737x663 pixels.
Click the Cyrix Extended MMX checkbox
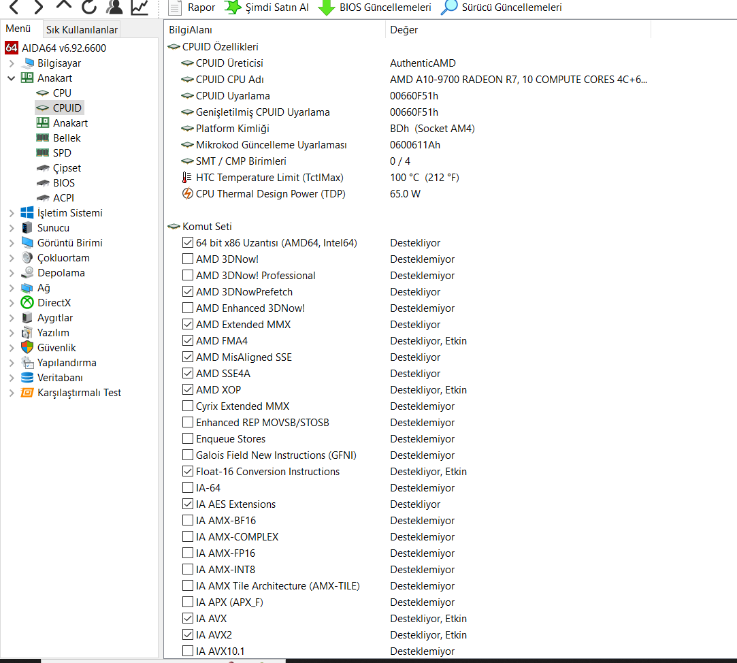pyautogui.click(x=188, y=406)
